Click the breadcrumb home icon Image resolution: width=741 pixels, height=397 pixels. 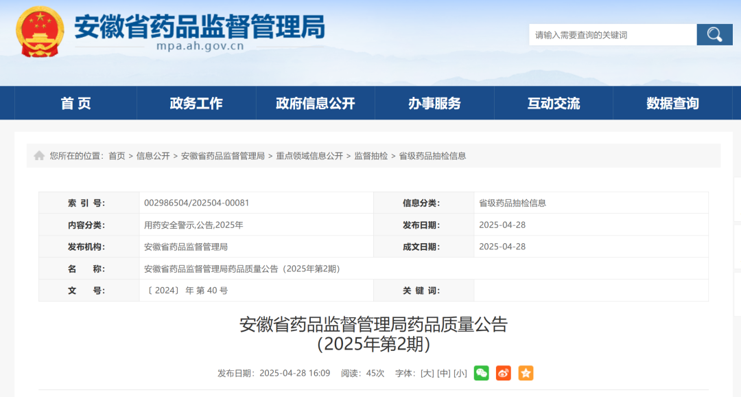pos(39,156)
